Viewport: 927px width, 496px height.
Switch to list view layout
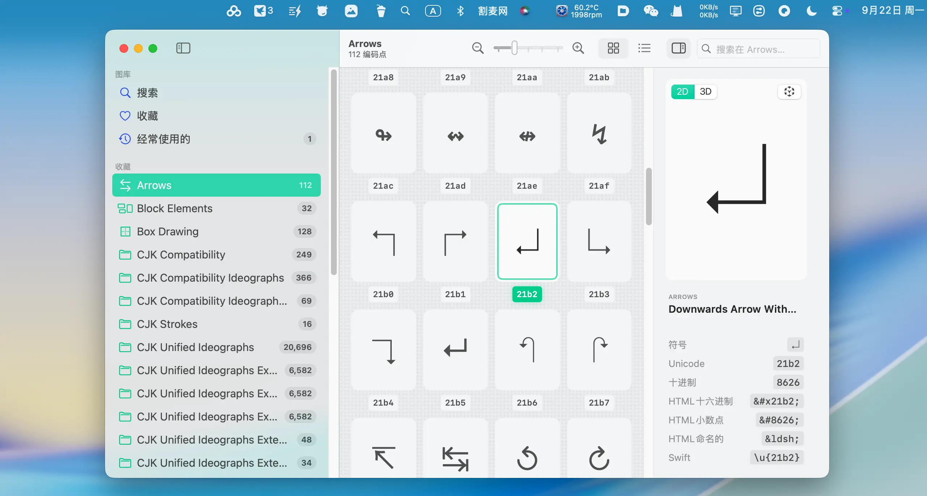click(x=644, y=48)
